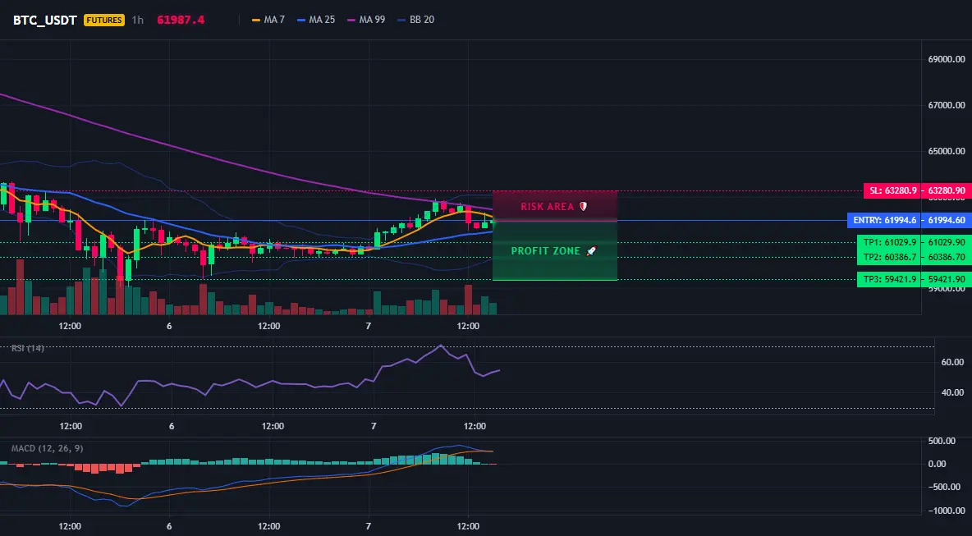Click the 67000.00 price axis value

coord(947,105)
